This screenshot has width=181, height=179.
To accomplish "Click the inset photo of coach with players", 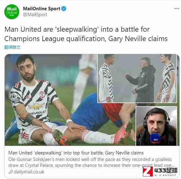I will 137,78.
